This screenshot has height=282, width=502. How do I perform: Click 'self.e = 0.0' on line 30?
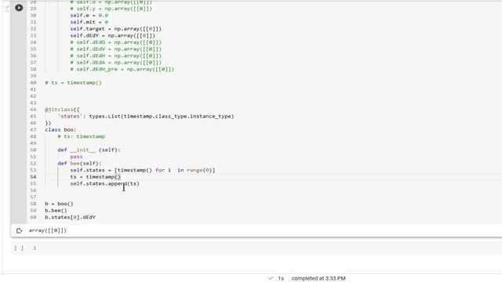pyautogui.click(x=89, y=16)
